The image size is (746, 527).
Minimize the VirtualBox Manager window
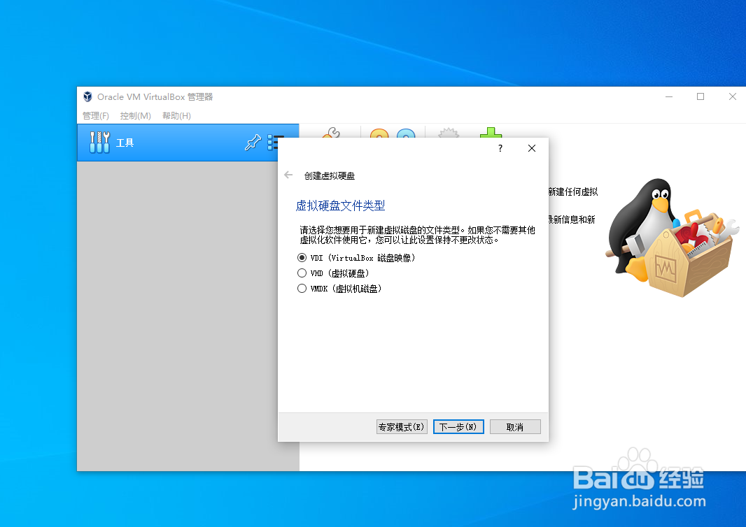click(669, 96)
